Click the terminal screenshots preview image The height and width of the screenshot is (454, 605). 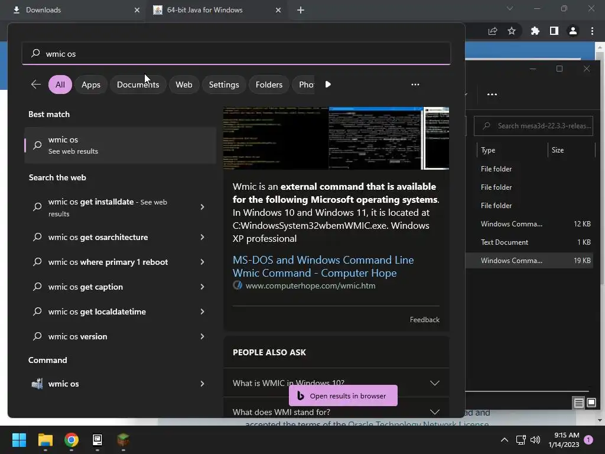336,138
